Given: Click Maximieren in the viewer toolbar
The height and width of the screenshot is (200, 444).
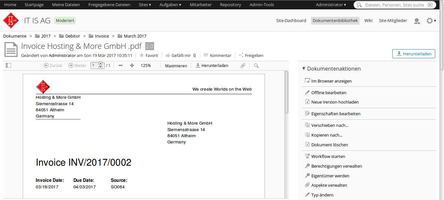Looking at the screenshot, I should coord(176,66).
